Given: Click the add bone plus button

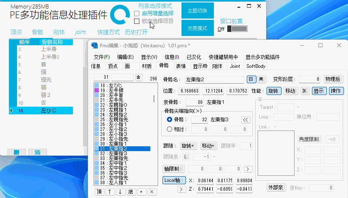Looking at the screenshot, I should coord(141,192).
